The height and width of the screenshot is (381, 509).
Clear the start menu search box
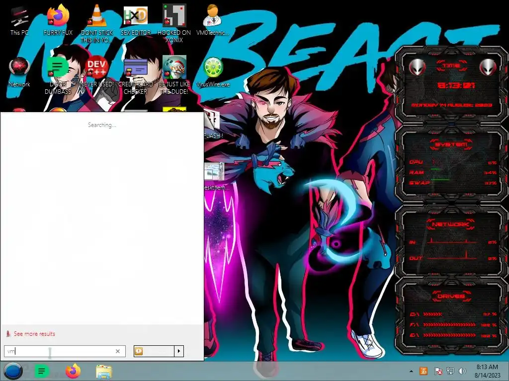point(118,351)
